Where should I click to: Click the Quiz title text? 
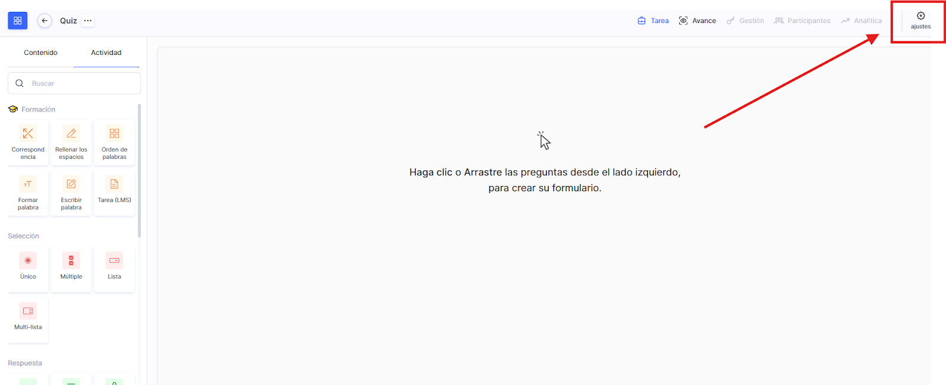tap(69, 21)
